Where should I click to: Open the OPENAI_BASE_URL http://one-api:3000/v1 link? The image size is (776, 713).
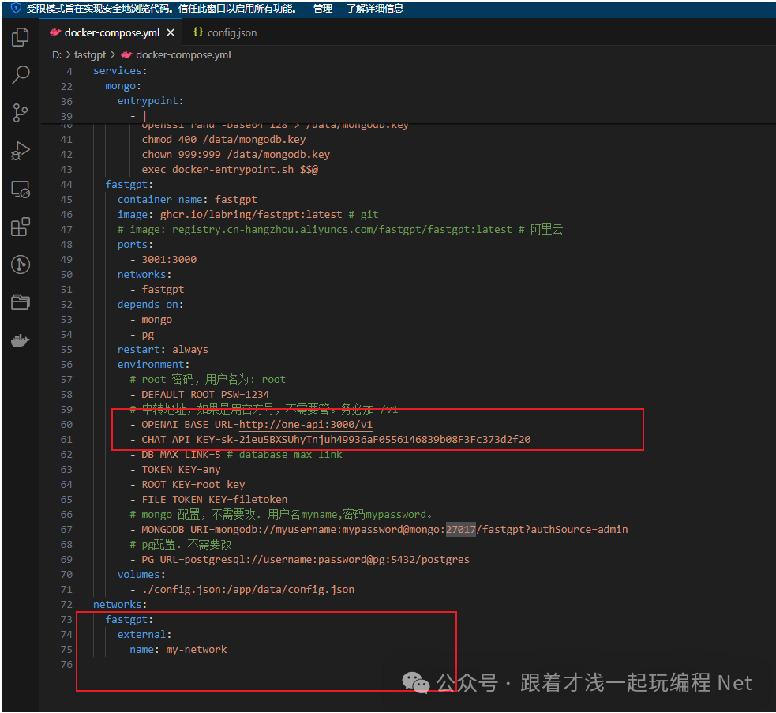click(x=306, y=424)
